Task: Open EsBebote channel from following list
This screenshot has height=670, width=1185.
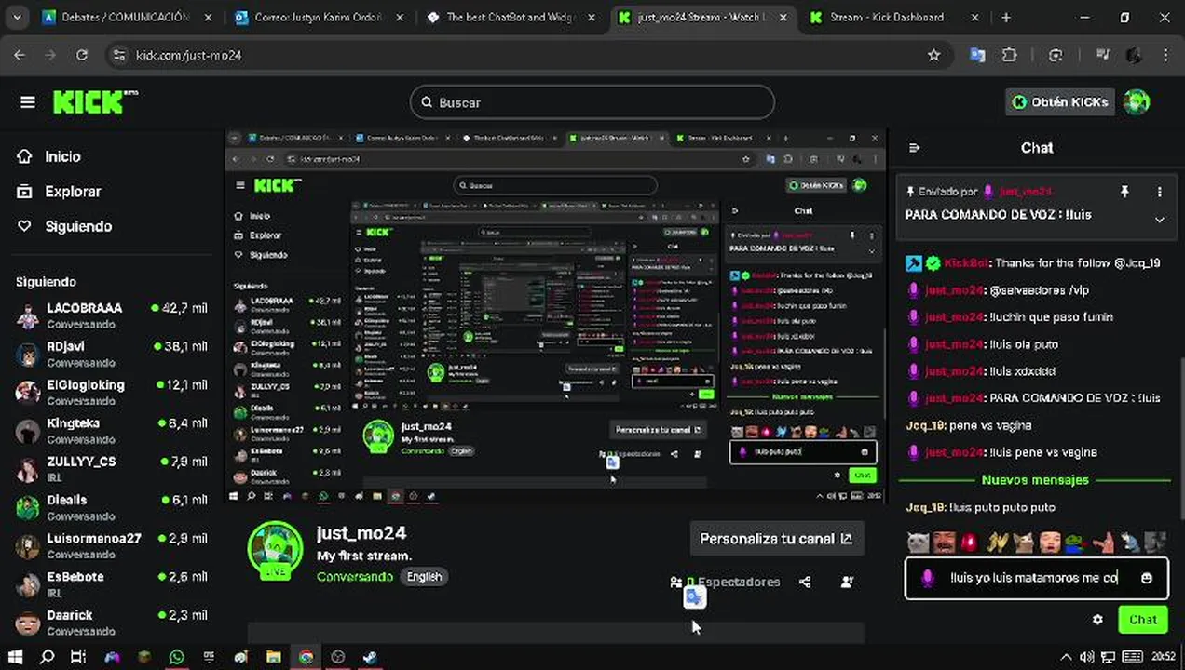Action: click(112, 583)
